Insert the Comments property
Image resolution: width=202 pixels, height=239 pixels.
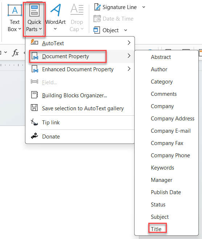pos(166,94)
